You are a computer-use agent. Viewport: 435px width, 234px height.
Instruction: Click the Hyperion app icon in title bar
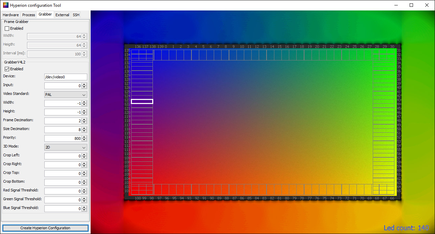(5, 5)
